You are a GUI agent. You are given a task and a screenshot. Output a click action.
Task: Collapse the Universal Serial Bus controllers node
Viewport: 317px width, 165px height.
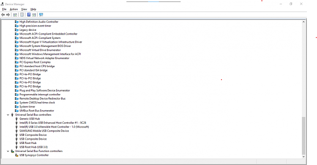click(x=8, y=115)
